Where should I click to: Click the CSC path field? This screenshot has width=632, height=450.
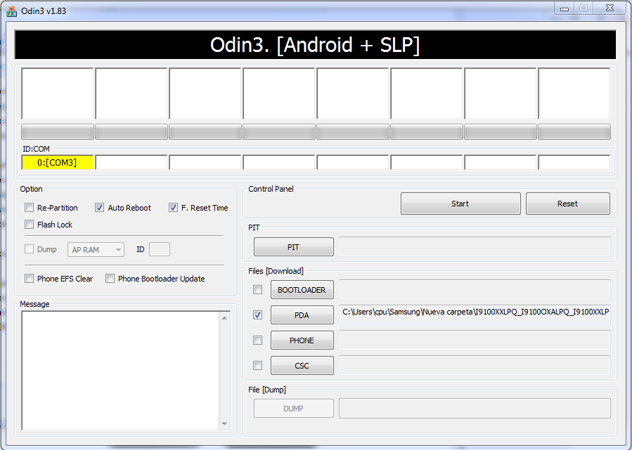(475, 366)
